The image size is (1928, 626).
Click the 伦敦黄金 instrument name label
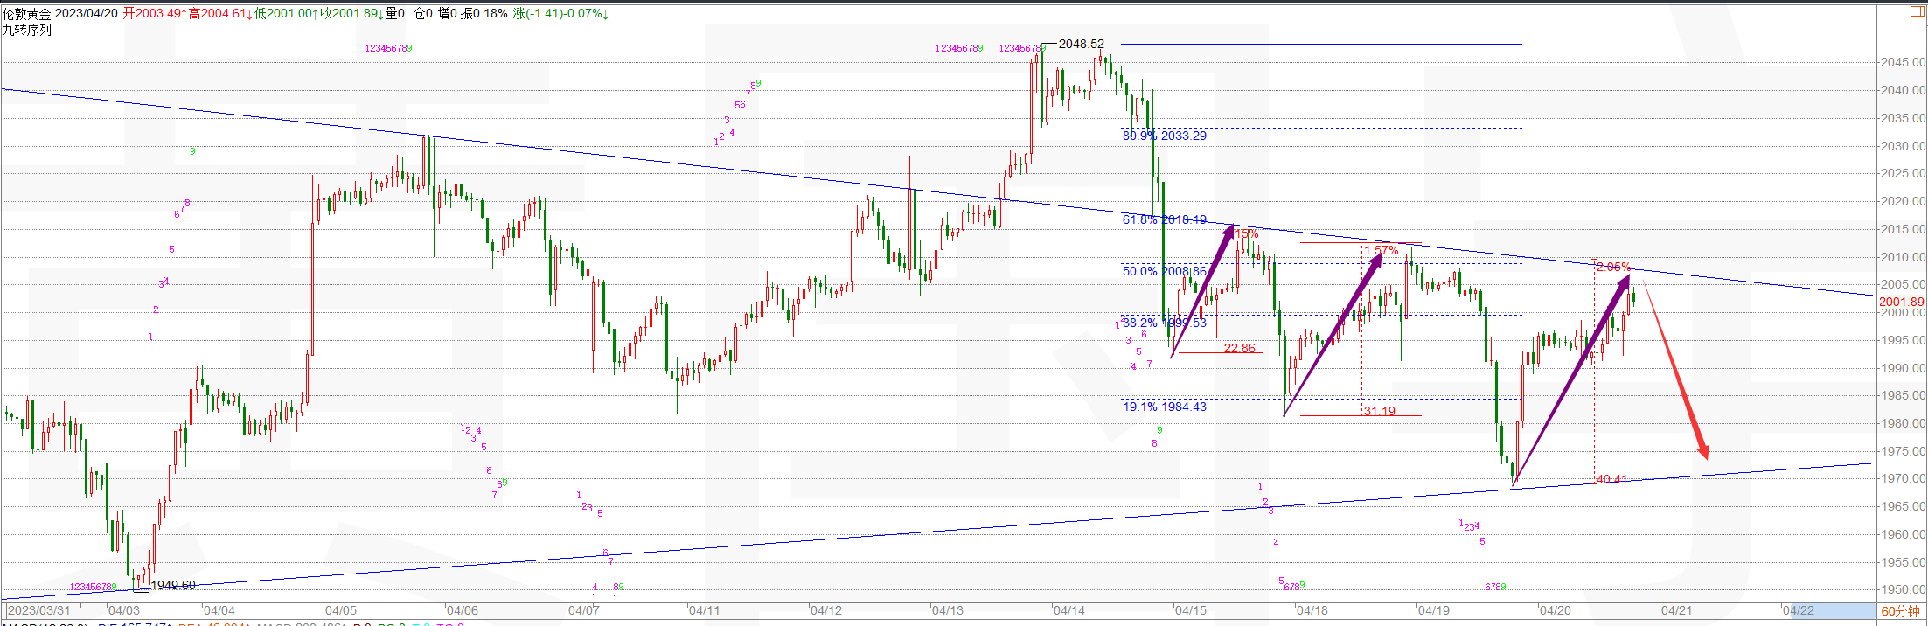(x=26, y=13)
